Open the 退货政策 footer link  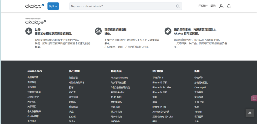coord(32,87)
